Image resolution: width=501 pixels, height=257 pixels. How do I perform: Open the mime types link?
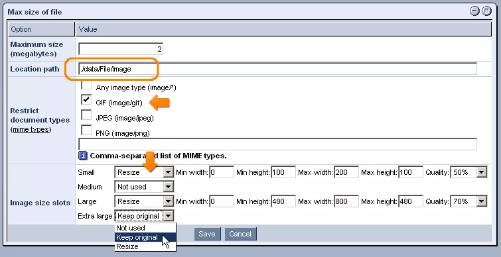(x=31, y=129)
